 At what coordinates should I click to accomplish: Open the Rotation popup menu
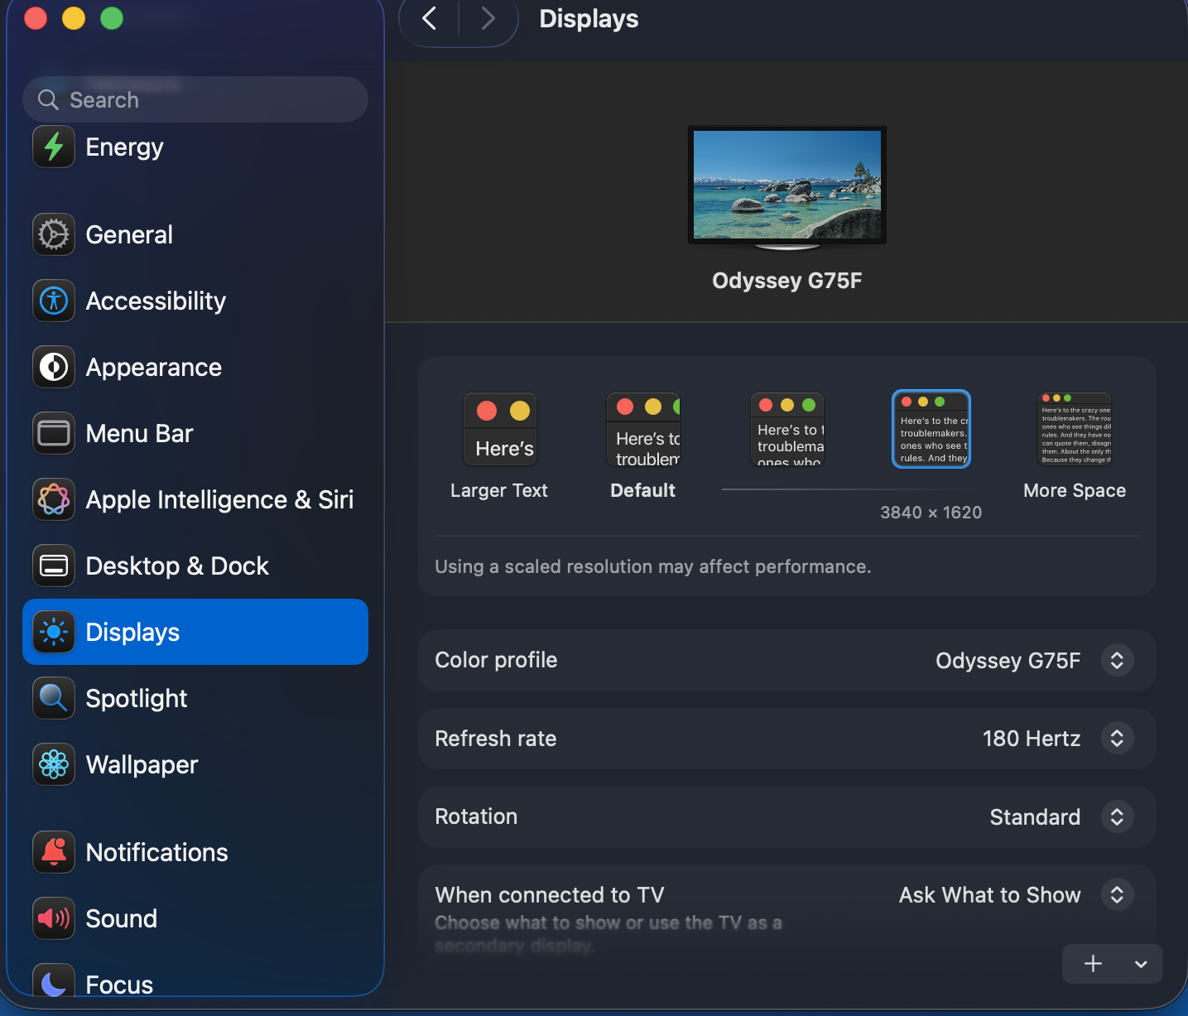tap(1117, 816)
